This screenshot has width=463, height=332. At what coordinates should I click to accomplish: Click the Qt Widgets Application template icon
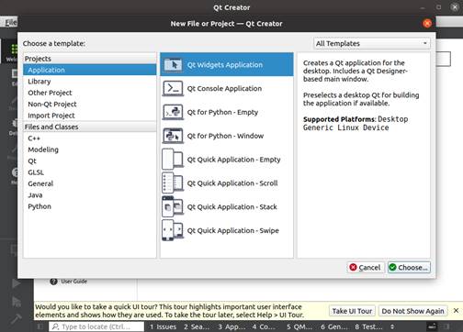click(x=173, y=65)
